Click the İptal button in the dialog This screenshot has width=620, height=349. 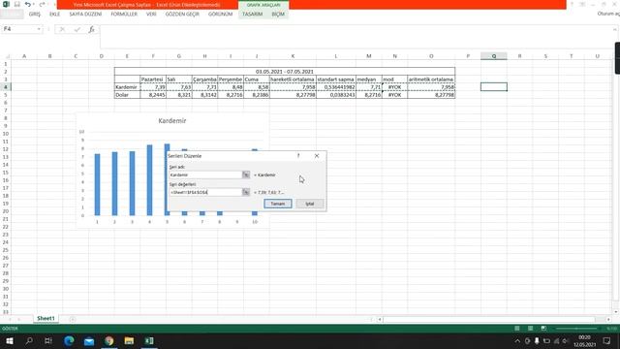[310, 204]
